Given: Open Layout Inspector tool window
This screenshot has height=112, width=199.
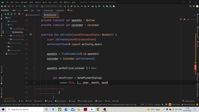Looking at the screenshot, I should 188,101.
